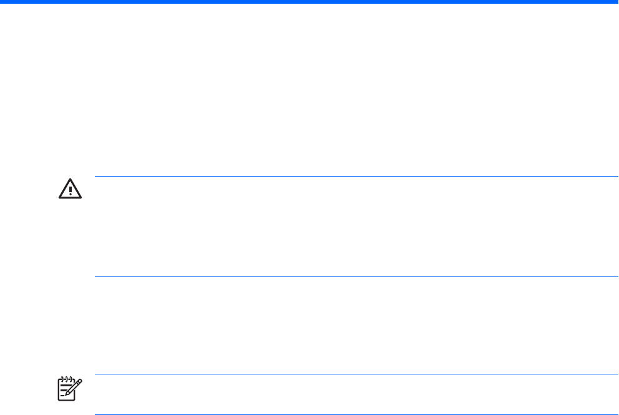619x415 pixels.
Task: Click inside the empty caution box
Action: [x=356, y=227]
